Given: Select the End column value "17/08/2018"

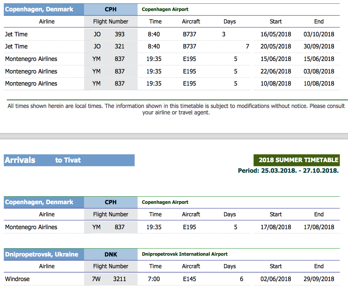Looking at the screenshot, I should pos(319,227).
